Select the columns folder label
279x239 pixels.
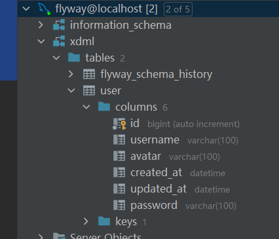(x=136, y=107)
